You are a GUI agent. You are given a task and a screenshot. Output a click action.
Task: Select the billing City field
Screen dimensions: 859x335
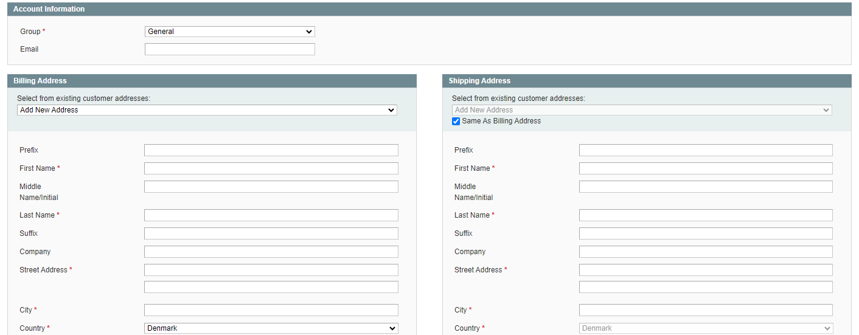pos(271,310)
